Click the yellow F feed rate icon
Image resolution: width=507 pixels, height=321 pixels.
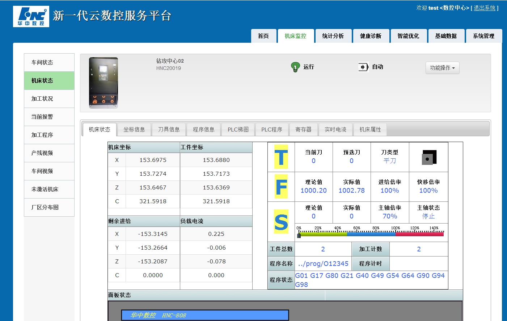281,187
